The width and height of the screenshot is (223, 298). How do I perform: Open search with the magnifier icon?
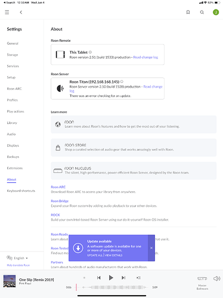202,13
